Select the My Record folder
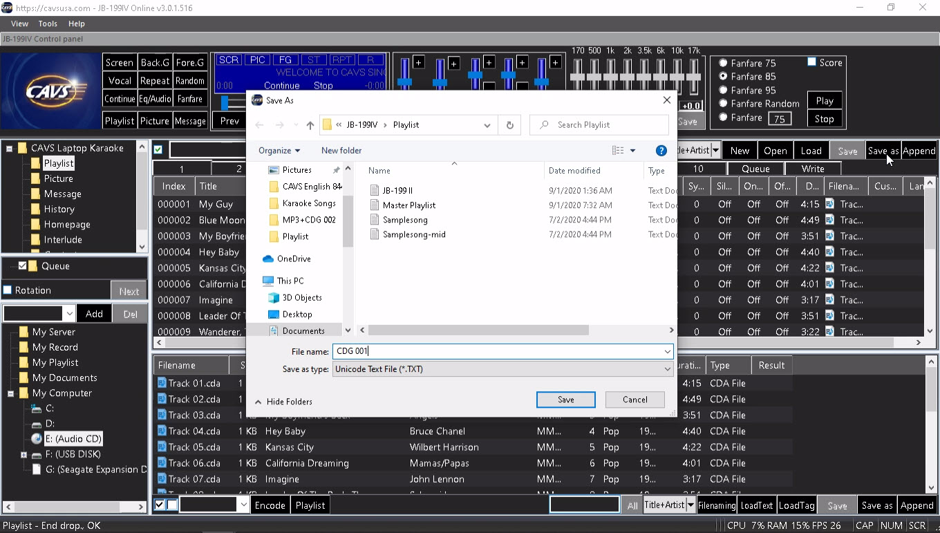The width and height of the screenshot is (940, 533). pos(48,347)
